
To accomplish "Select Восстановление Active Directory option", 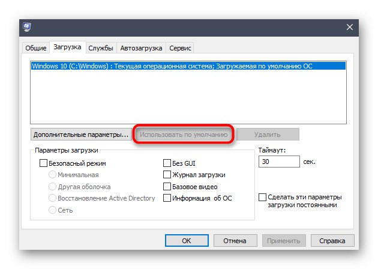I will (x=52, y=198).
